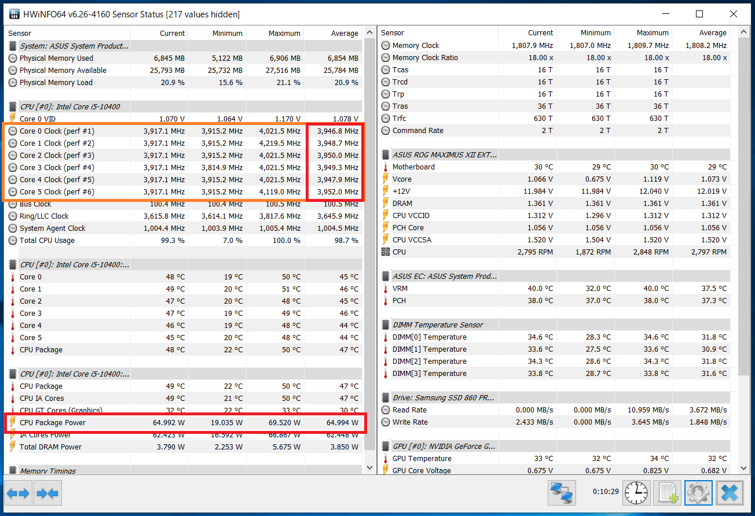
Task: Select the Core 5 Clock (perf #6) row
Action: coord(184,191)
